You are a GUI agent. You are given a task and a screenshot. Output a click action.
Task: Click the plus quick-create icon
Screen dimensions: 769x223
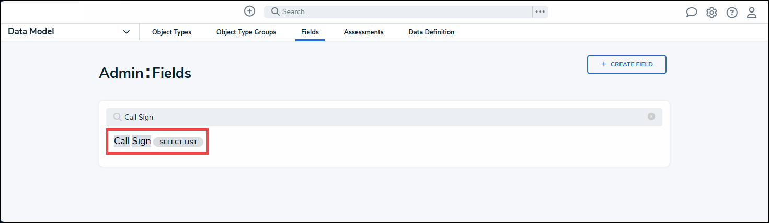[x=250, y=11]
